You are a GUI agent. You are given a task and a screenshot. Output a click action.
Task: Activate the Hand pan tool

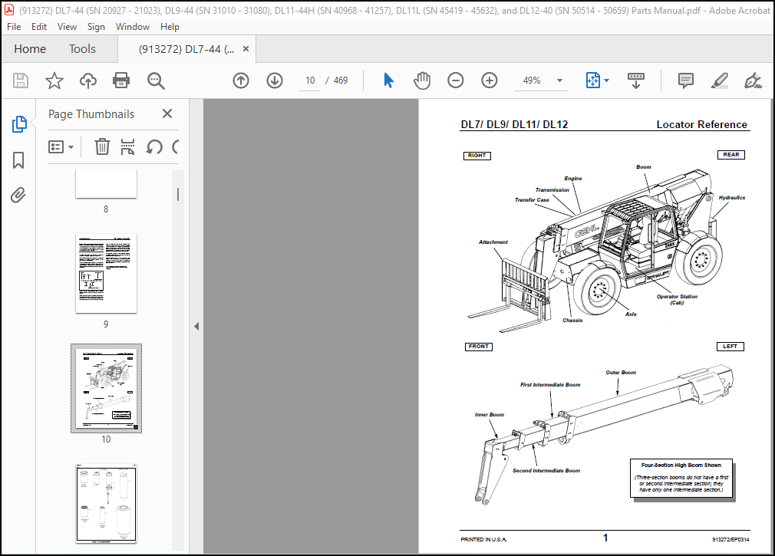pyautogui.click(x=422, y=81)
